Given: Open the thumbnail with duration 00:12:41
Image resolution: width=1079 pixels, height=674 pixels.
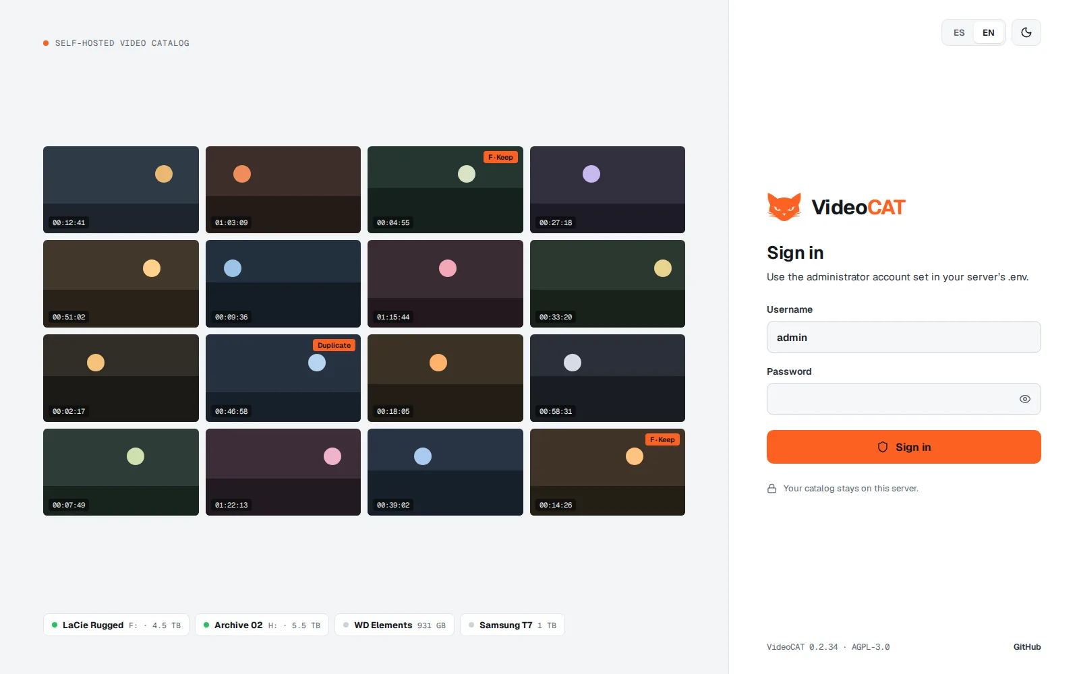Looking at the screenshot, I should (121, 189).
